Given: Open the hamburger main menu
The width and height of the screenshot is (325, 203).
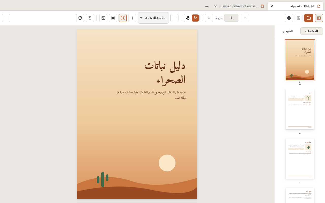Looking at the screenshot, I should pos(6,18).
